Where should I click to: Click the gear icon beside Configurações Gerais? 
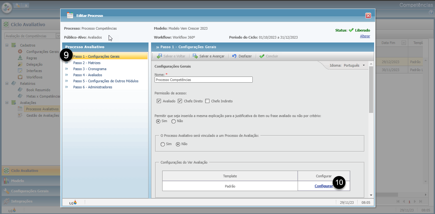tap(20, 52)
